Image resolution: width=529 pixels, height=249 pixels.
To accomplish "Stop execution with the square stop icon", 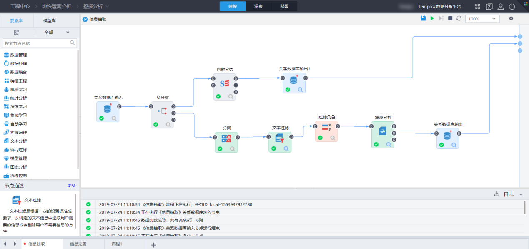I will (x=450, y=18).
